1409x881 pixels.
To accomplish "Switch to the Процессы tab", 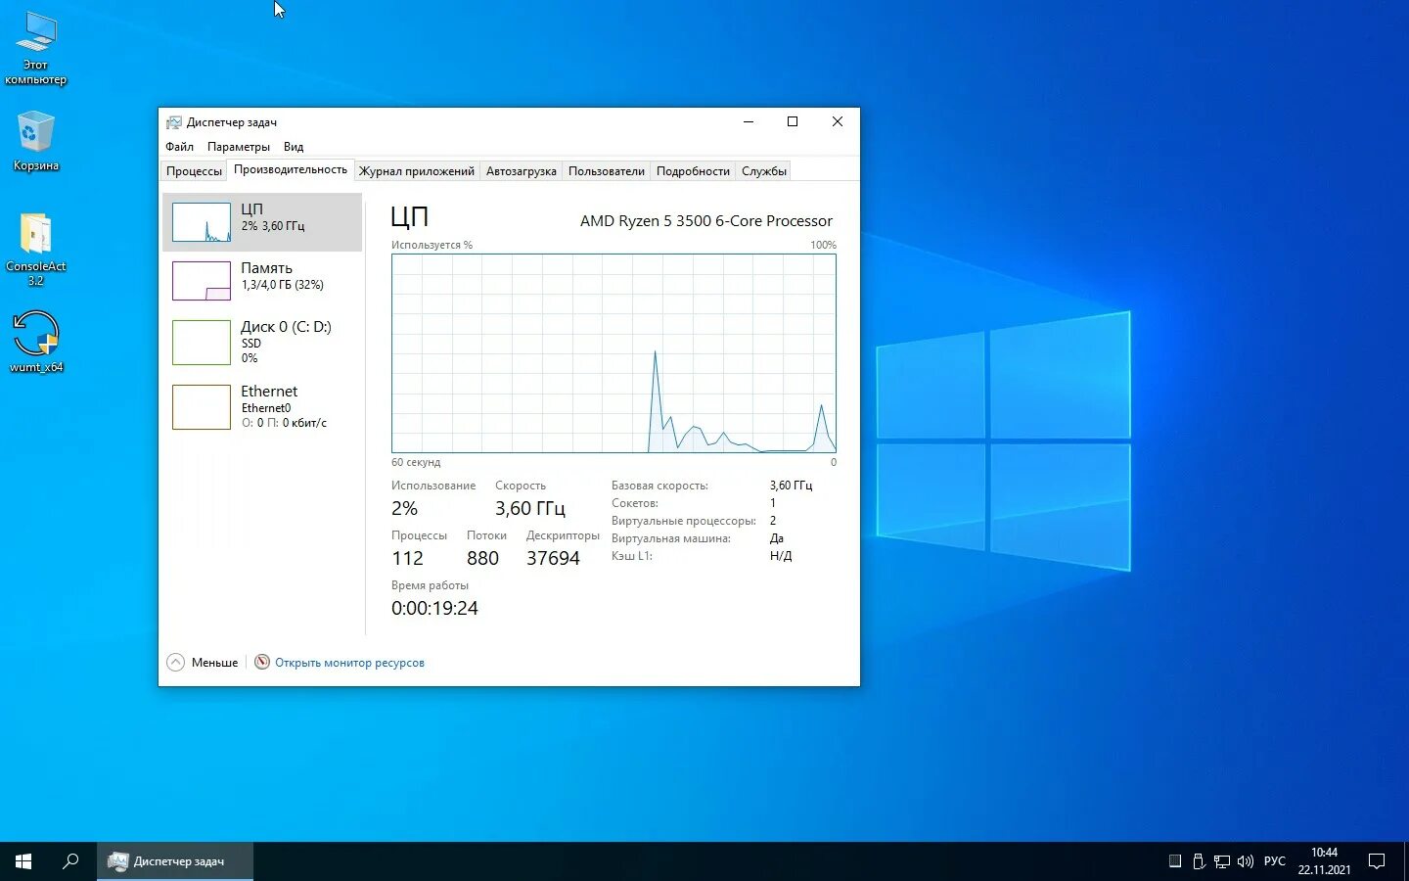I will click(x=194, y=171).
